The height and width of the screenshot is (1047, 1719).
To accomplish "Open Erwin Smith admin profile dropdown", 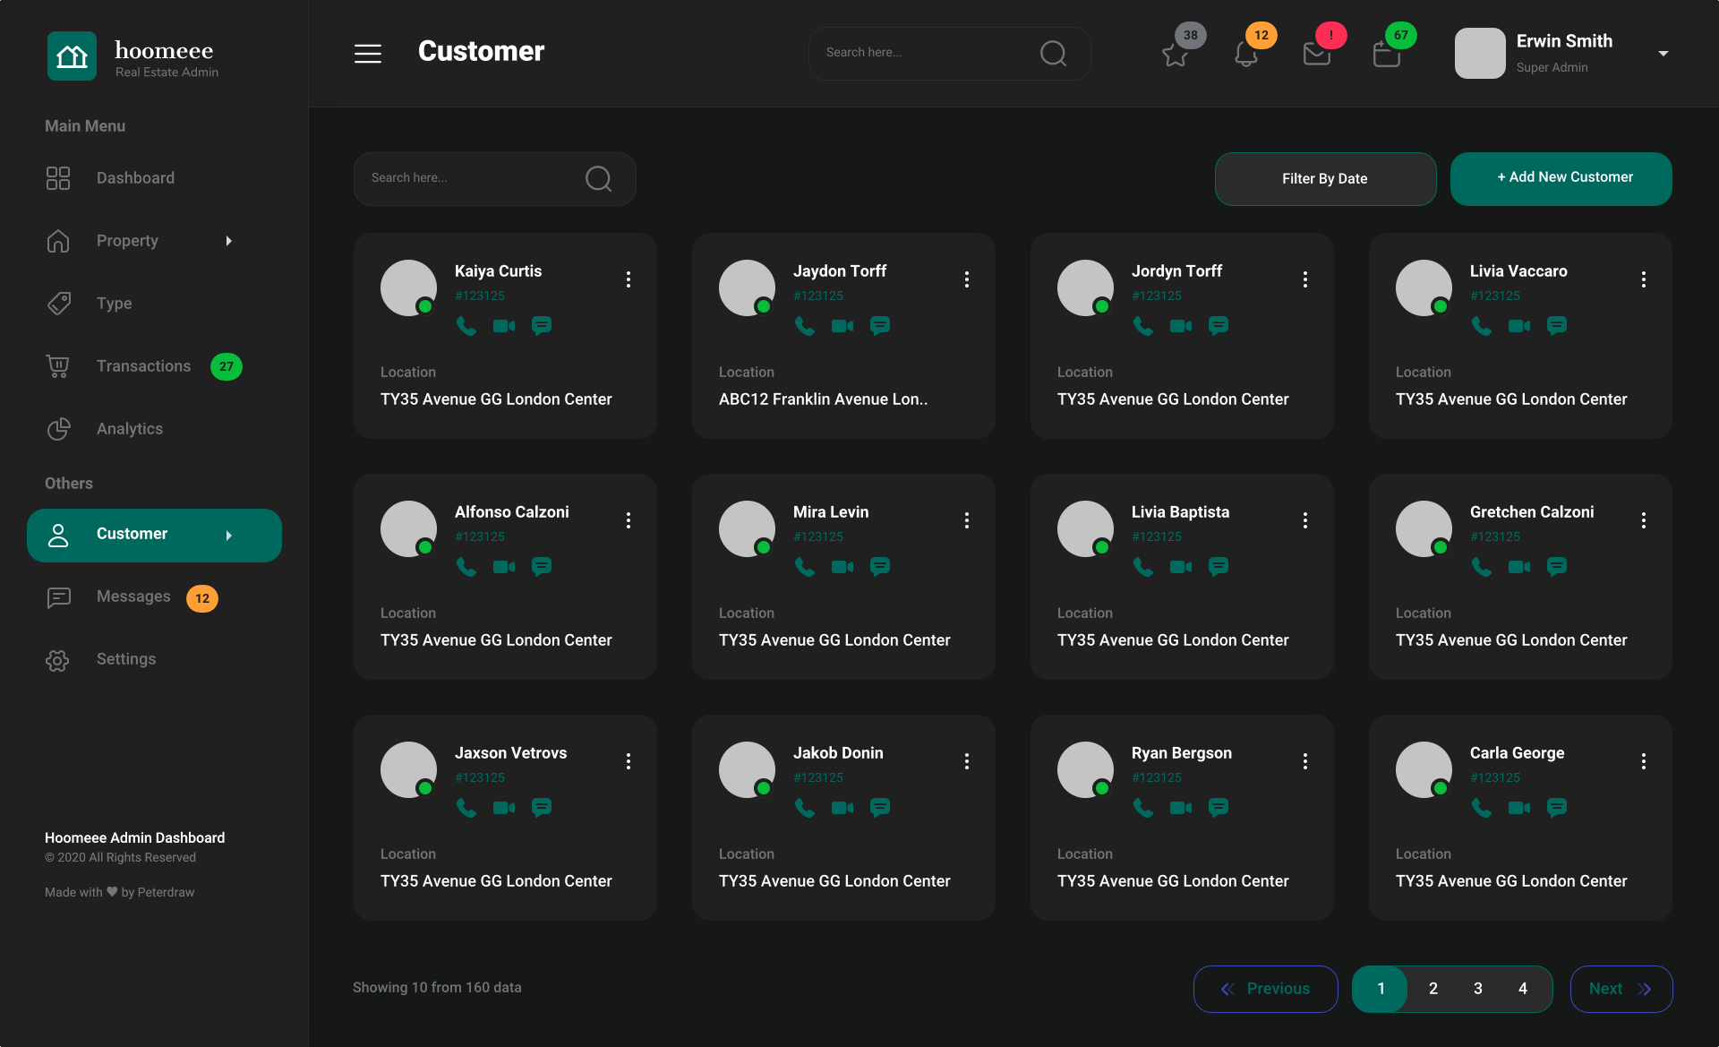I will pyautogui.click(x=1663, y=52).
